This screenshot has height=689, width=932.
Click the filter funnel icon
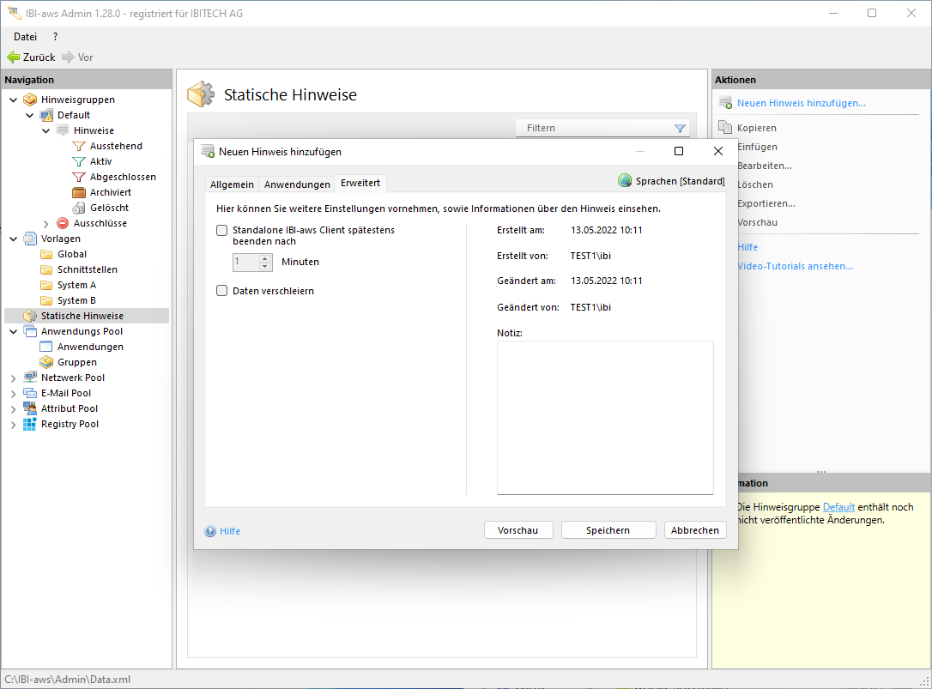(680, 129)
